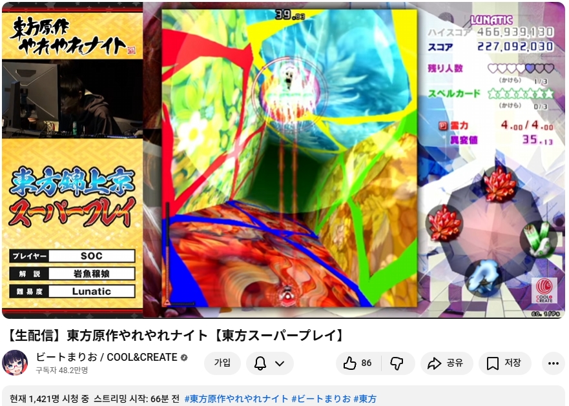Click the LUNATIC label in score panel
The image size is (569, 406).
click(x=491, y=20)
